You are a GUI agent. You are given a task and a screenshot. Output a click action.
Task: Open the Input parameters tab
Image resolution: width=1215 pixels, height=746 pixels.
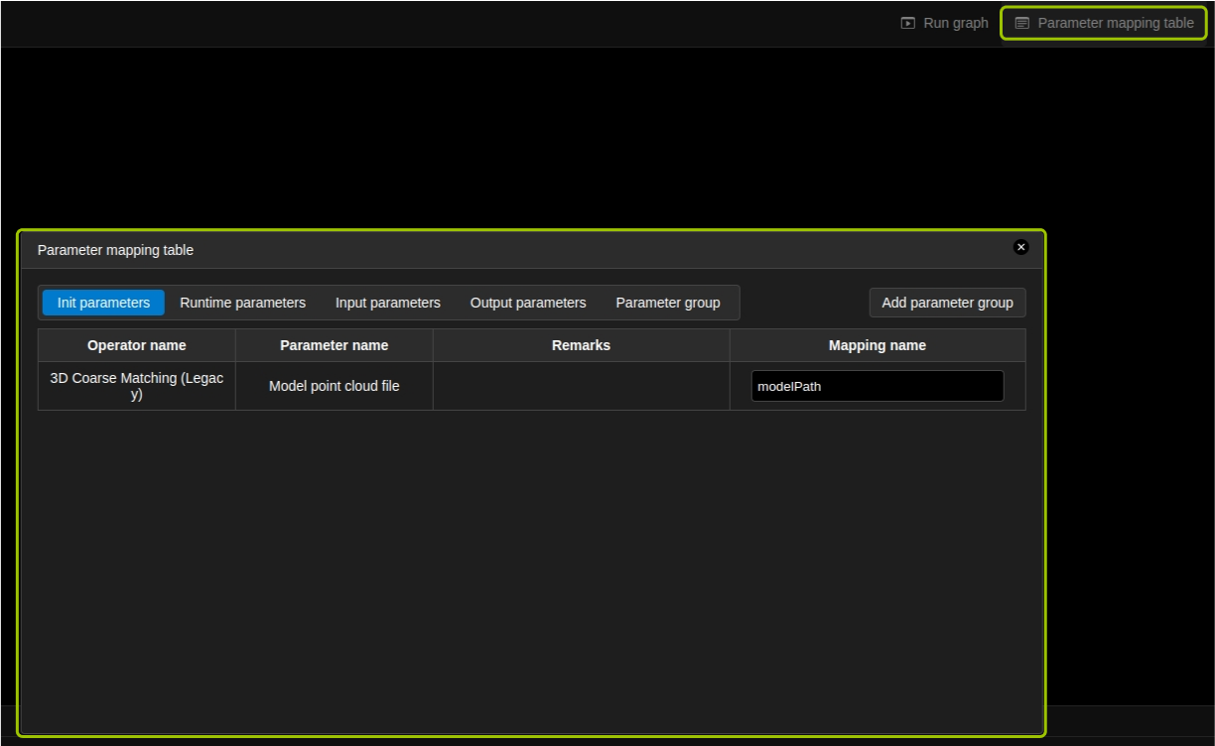[x=387, y=303]
